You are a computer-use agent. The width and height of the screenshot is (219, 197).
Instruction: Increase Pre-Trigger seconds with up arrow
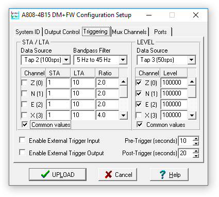pos(196,139)
